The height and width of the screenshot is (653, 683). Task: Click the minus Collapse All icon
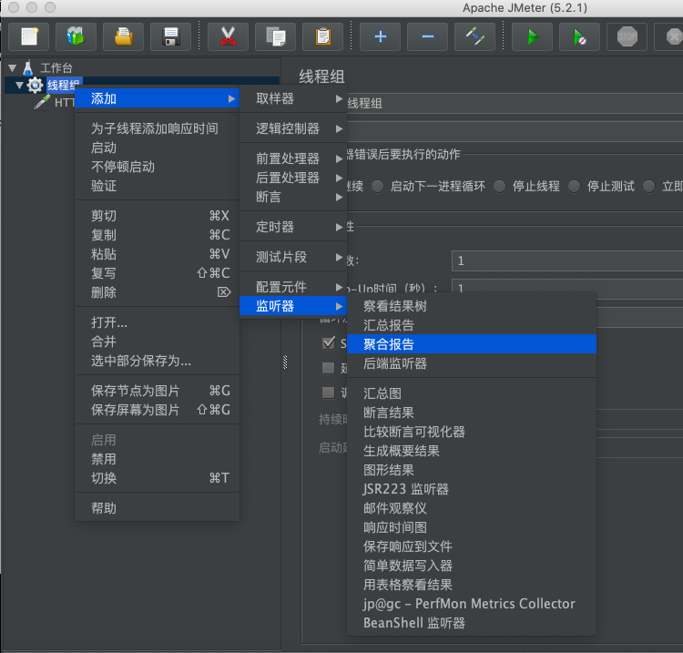pyautogui.click(x=428, y=36)
